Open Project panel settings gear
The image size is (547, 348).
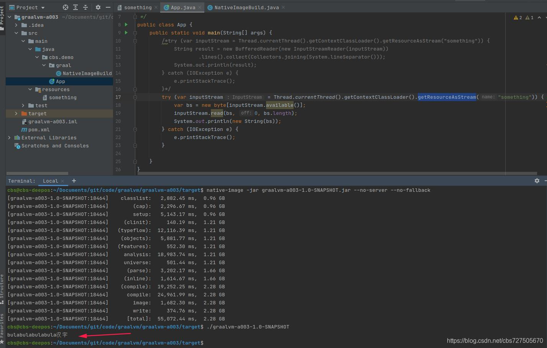point(98,7)
